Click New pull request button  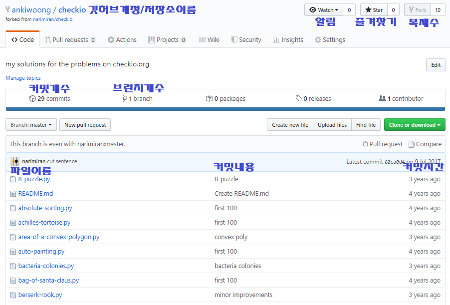pos(85,125)
